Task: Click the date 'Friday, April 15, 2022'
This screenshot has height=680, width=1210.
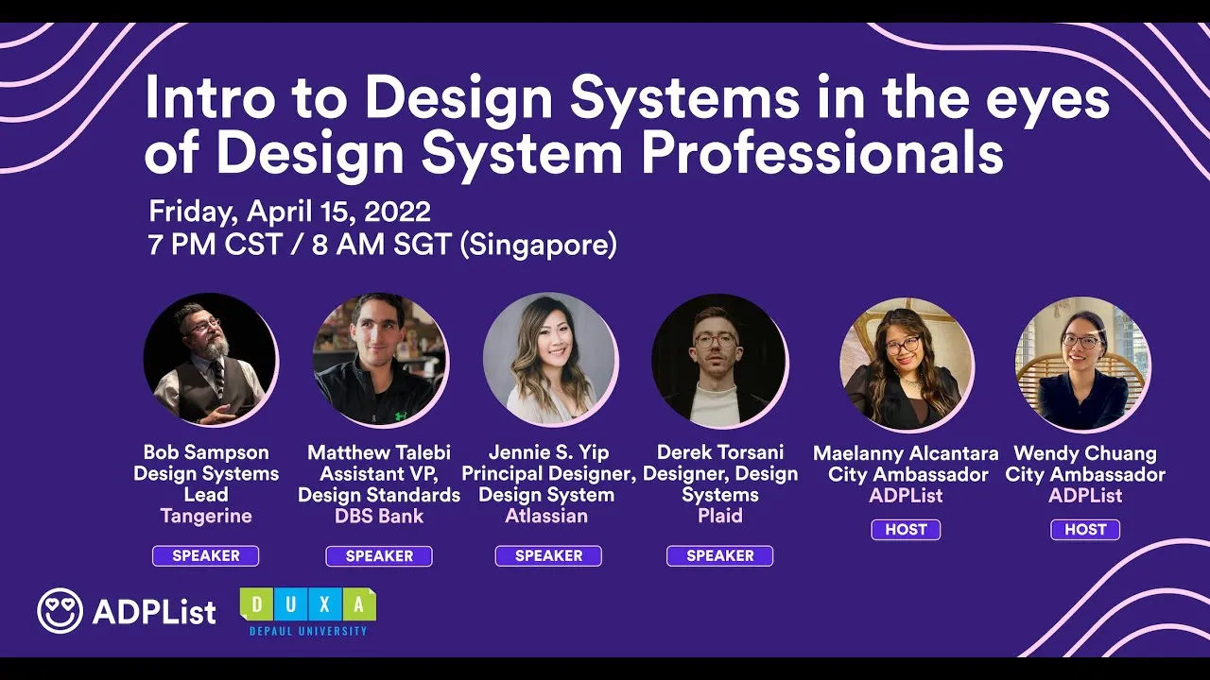Action: pos(289,211)
